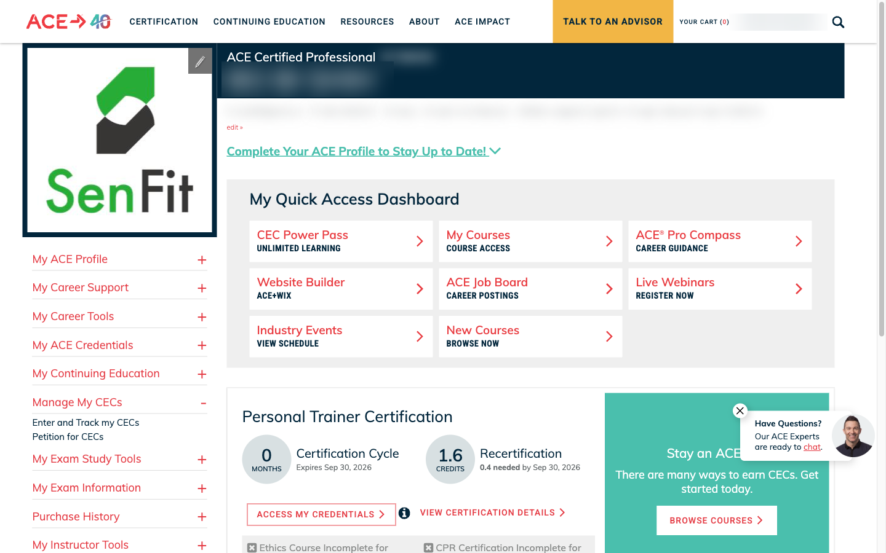Click the certification info circle icon
The image size is (886, 553).
(404, 513)
